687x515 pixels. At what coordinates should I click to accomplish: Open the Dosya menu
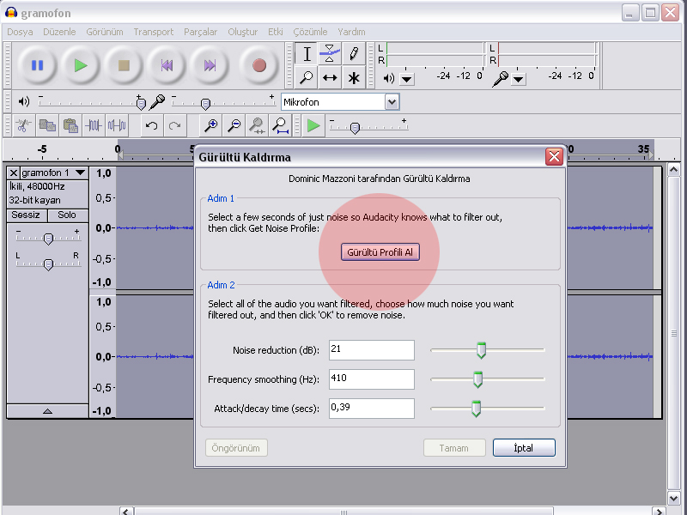pyautogui.click(x=20, y=32)
